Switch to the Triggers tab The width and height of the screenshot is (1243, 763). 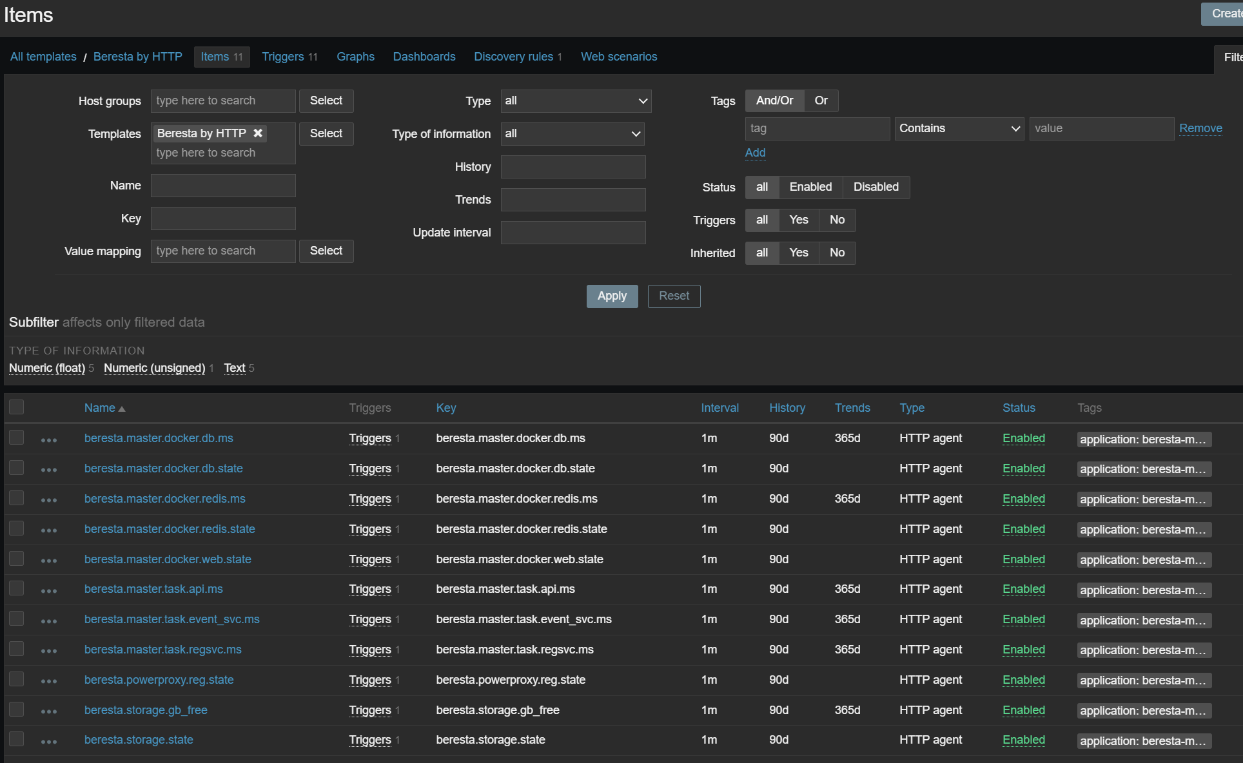click(x=289, y=57)
